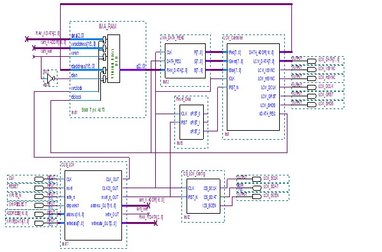Select the IMA_RAM block title

pyautogui.click(x=108, y=26)
